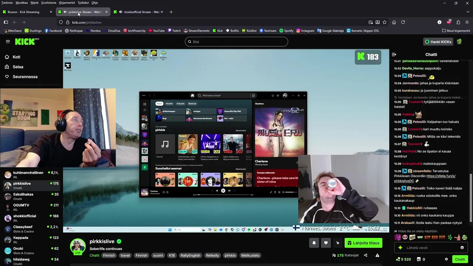Open the channel shop icon
Image resolution: width=473 pixels, height=266 pixels.
[419, 259]
